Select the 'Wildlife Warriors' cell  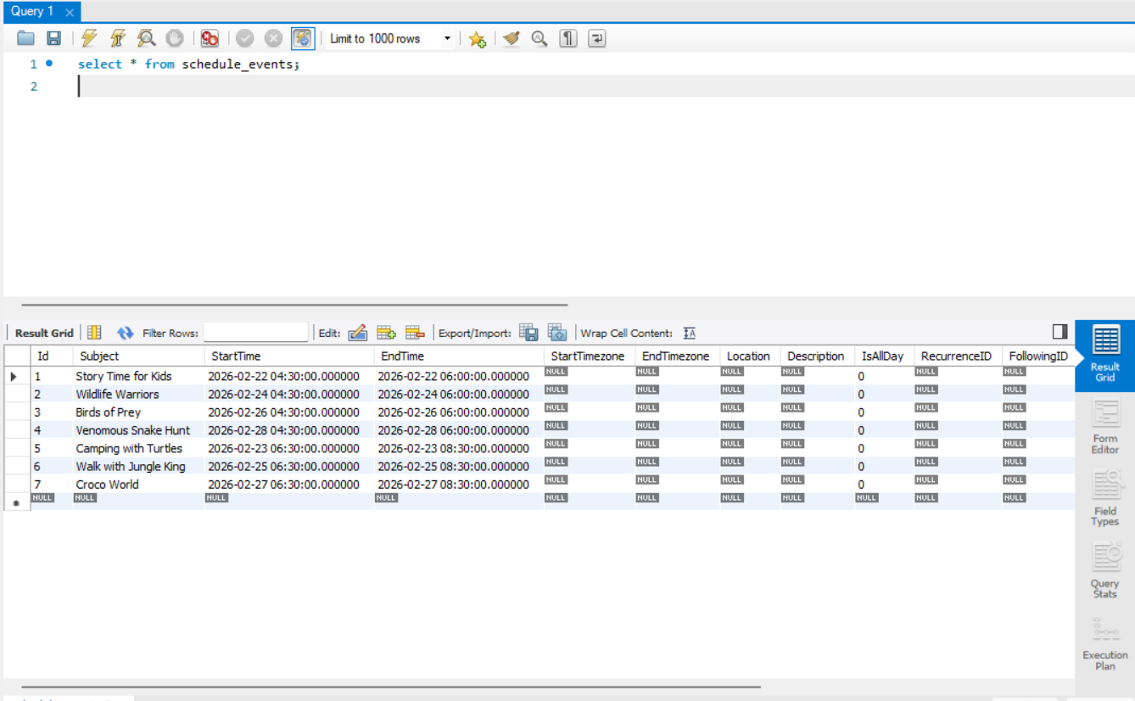[x=138, y=394]
